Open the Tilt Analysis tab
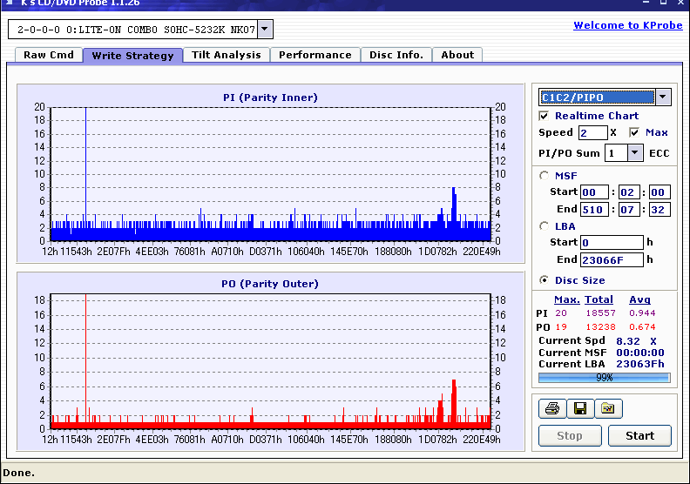The image size is (690, 484). click(x=226, y=55)
